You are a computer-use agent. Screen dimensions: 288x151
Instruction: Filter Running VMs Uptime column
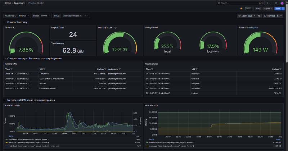click(x=105, y=69)
